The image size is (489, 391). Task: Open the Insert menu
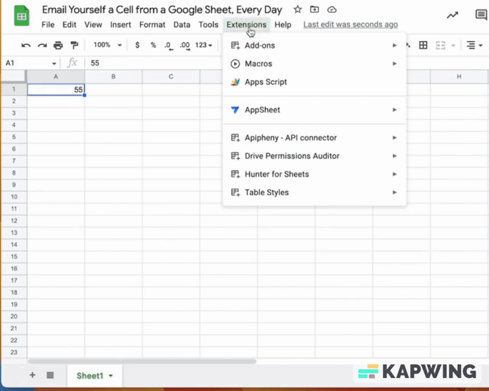(x=121, y=25)
